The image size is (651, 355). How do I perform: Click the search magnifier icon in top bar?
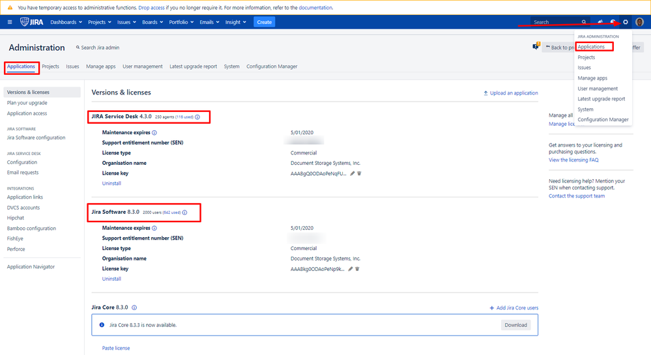pyautogui.click(x=584, y=22)
